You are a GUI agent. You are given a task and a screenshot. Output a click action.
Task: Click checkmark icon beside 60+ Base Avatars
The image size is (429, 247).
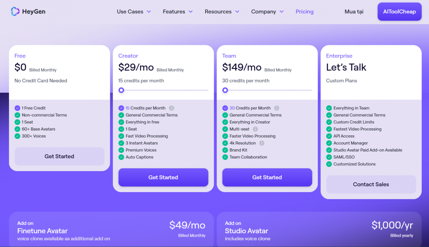pos(17,129)
